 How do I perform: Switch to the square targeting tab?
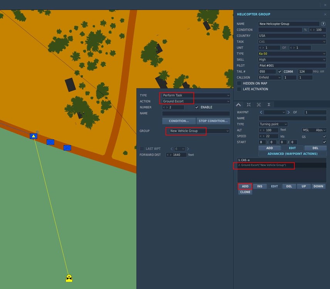249,104
